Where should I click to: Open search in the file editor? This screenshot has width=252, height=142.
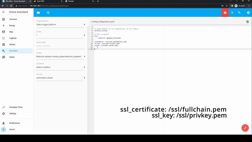click(239, 13)
